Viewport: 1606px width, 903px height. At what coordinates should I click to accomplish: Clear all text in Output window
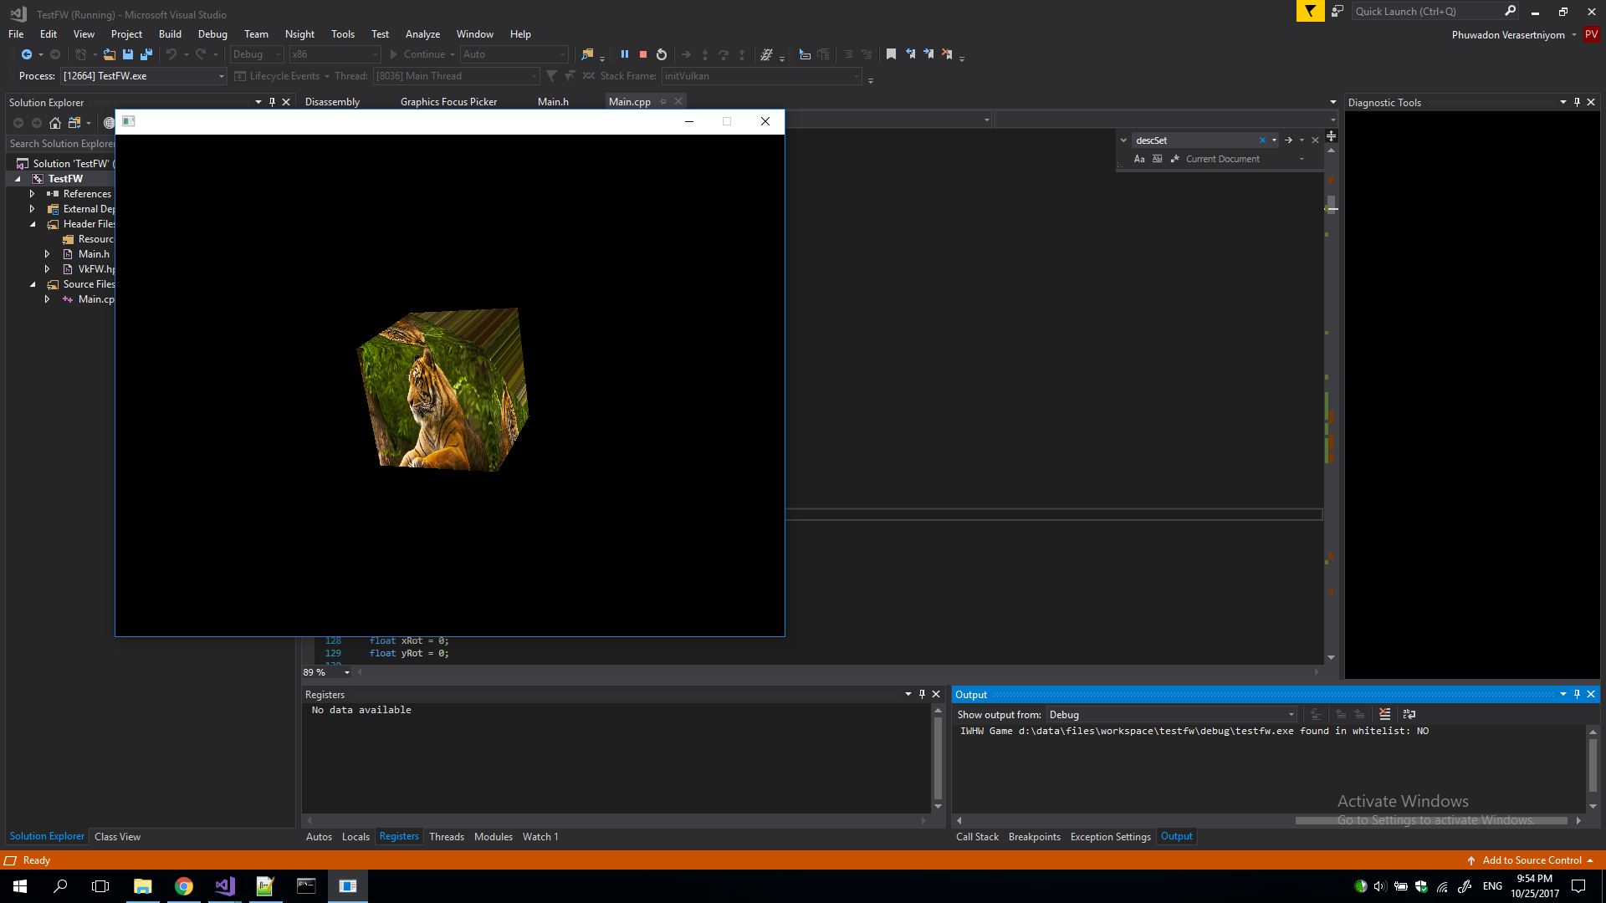1384,714
